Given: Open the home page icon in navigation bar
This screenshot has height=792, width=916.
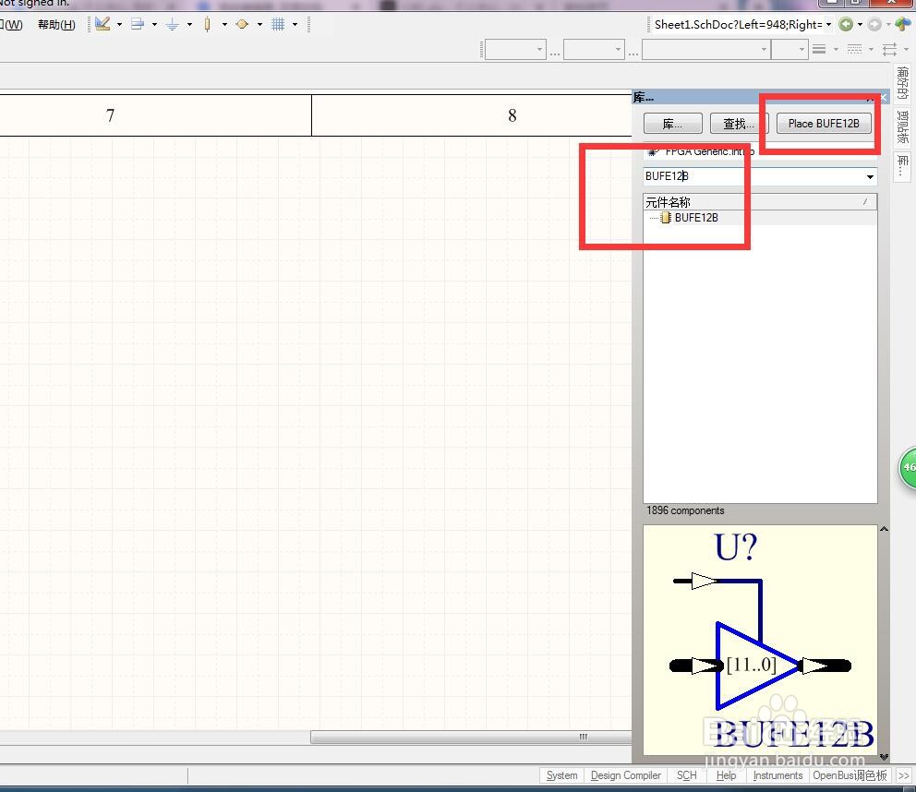Looking at the screenshot, I should (902, 24).
